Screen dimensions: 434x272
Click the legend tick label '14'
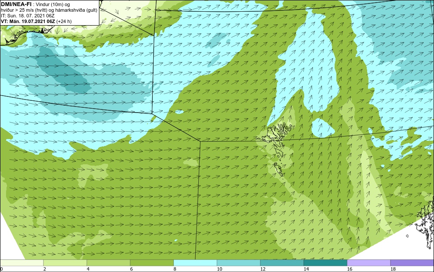[306, 269]
